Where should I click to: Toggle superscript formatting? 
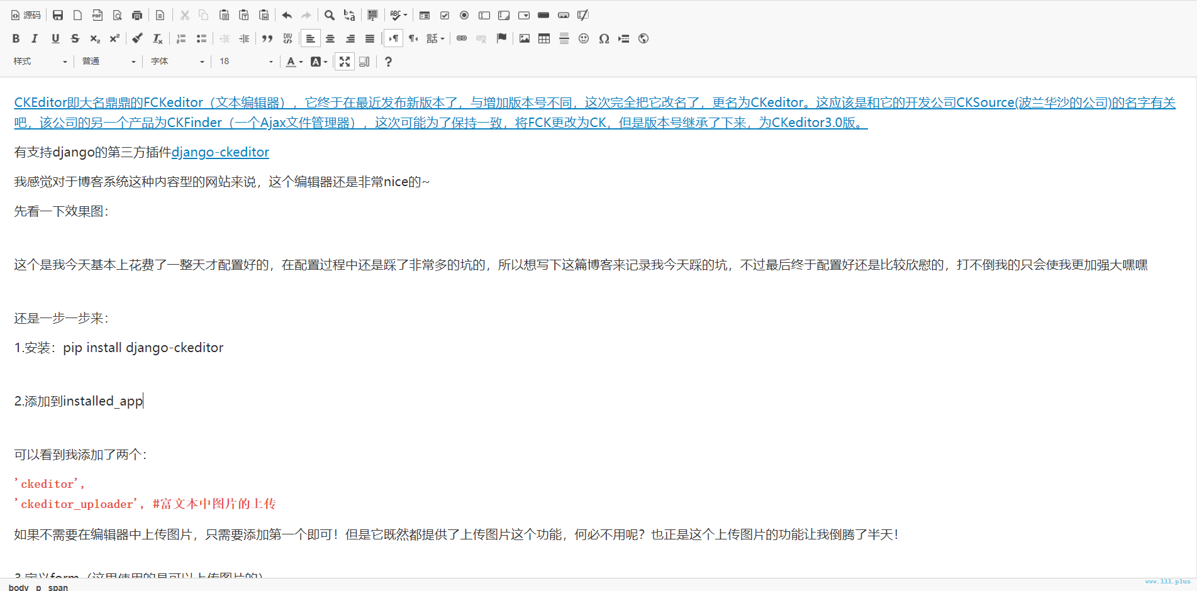[114, 38]
